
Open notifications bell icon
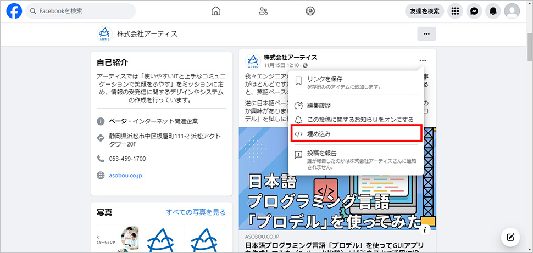493,11
